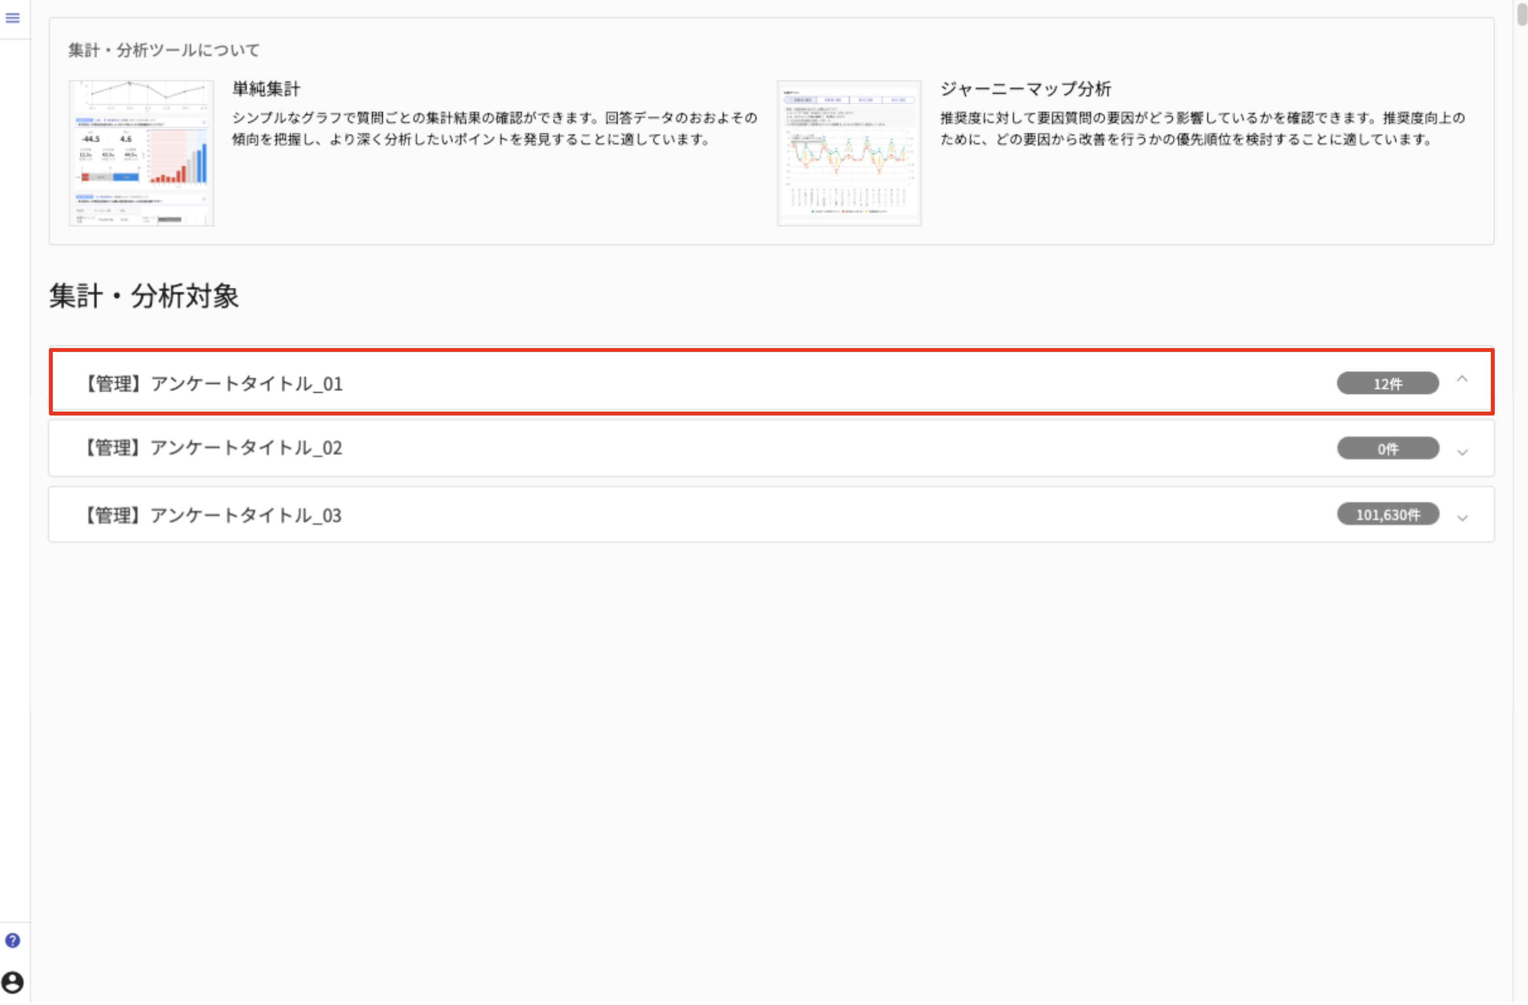The height and width of the screenshot is (1005, 1528).
Task: Click the 集計・分析対象 section heading
Action: [x=144, y=297]
